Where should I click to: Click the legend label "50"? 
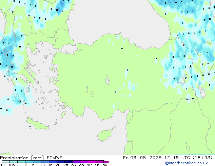(x=105, y=165)
